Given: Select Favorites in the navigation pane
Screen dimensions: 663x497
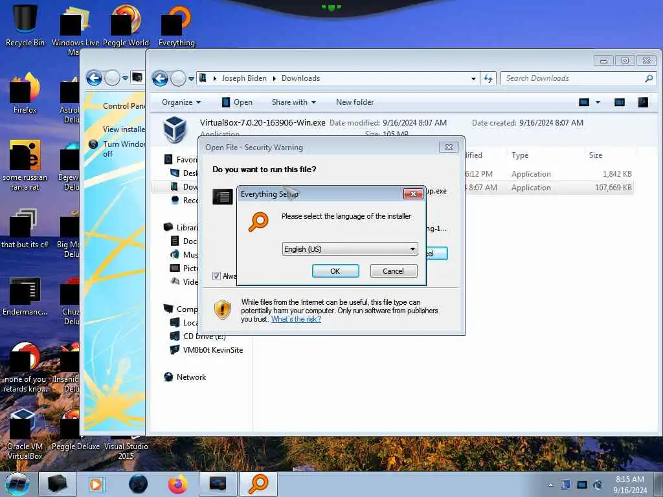Looking at the screenshot, I should pos(181,159).
